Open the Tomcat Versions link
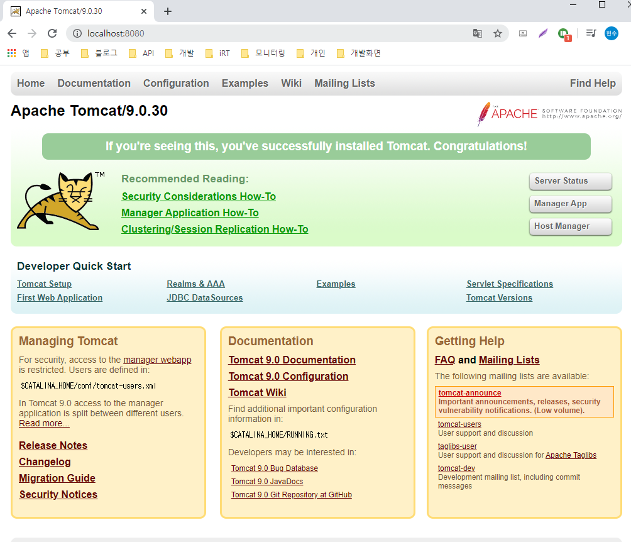631x542 pixels. (x=500, y=297)
